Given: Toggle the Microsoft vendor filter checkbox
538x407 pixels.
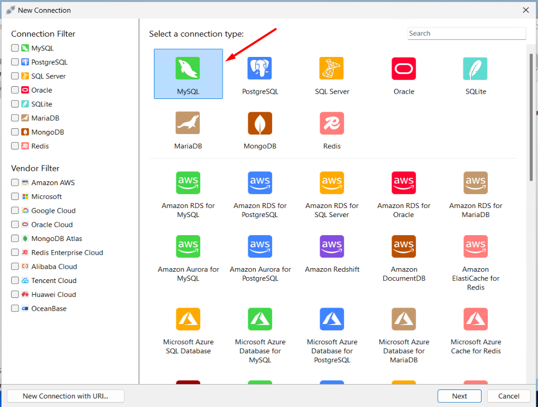Looking at the screenshot, I should coord(15,196).
